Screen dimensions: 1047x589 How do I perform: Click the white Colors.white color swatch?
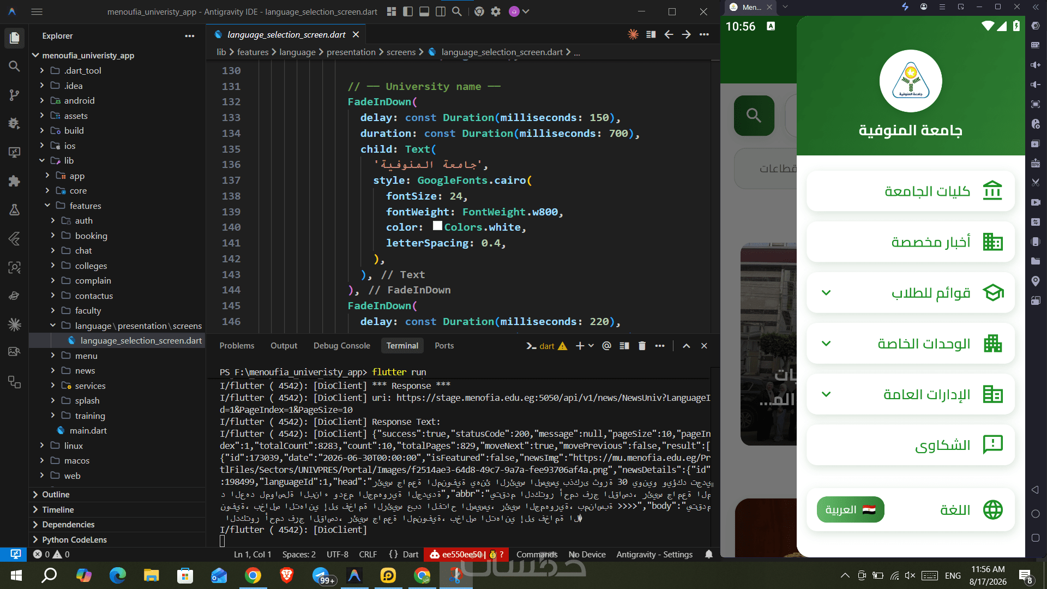point(437,226)
